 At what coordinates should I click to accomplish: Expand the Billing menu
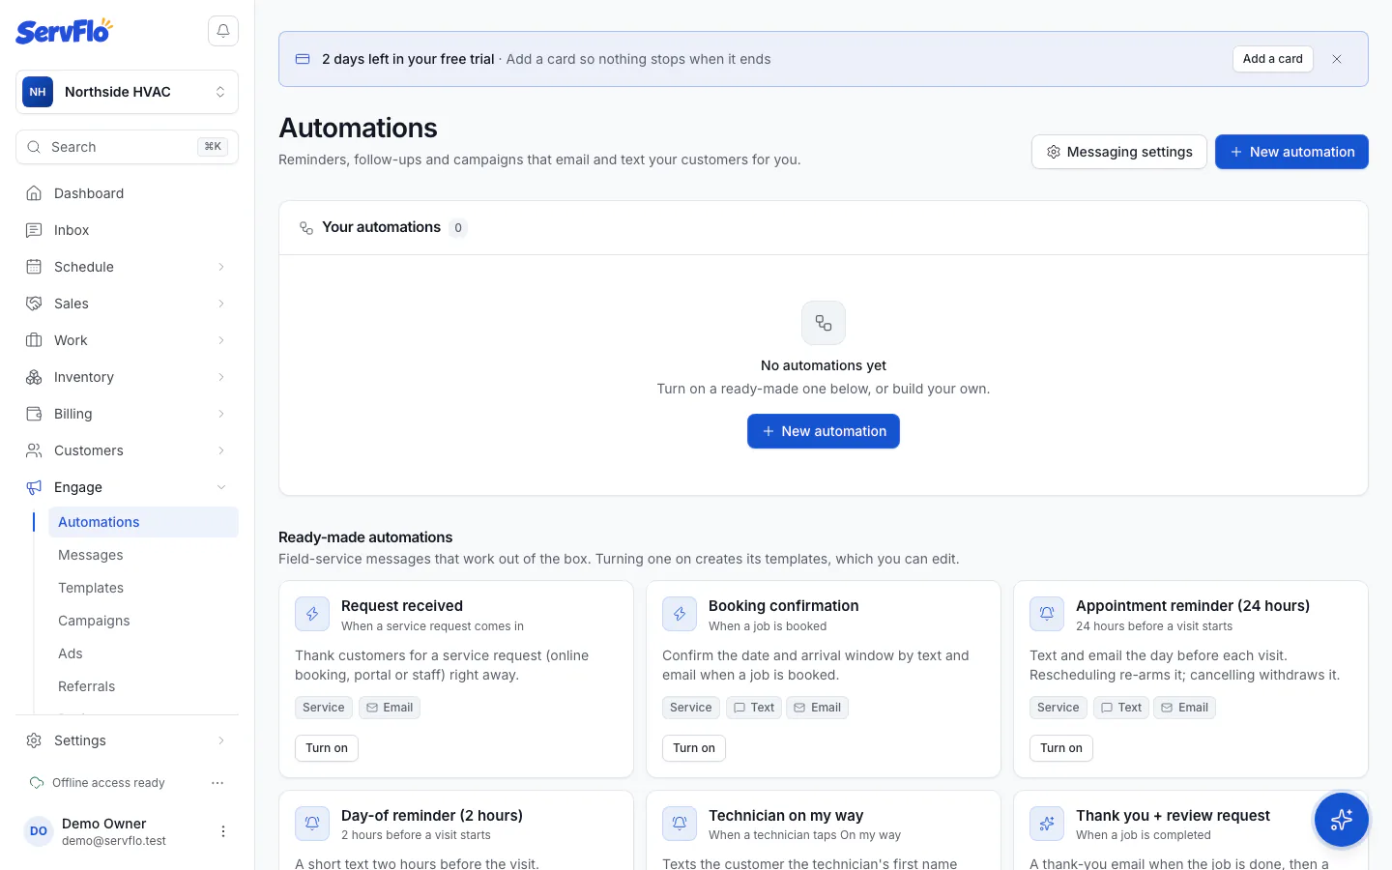click(127, 414)
